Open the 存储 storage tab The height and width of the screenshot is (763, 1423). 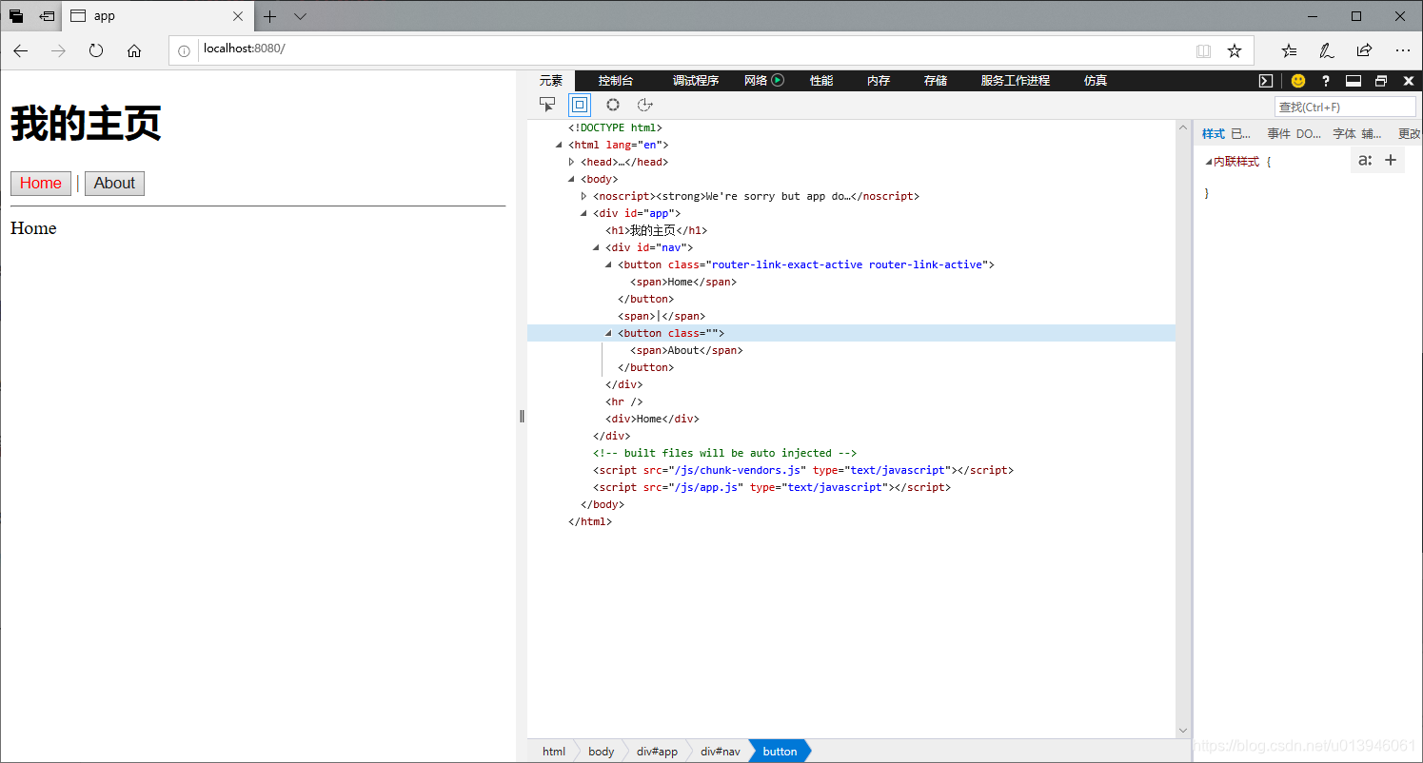pyautogui.click(x=936, y=81)
